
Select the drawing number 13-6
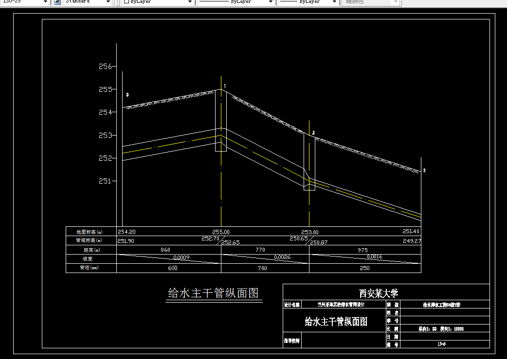[441, 344]
